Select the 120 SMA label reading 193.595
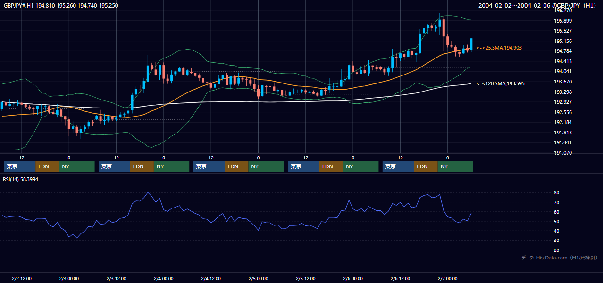Viewport: 603px width, 283px height. (x=500, y=83)
